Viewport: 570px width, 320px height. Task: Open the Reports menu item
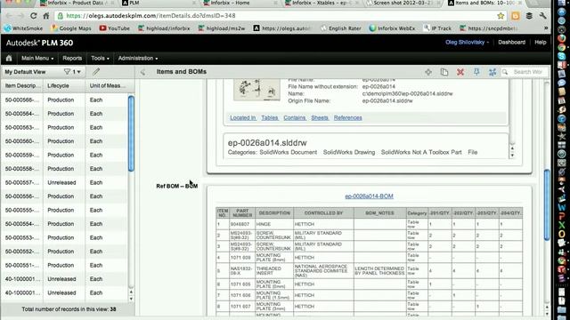coord(72,58)
